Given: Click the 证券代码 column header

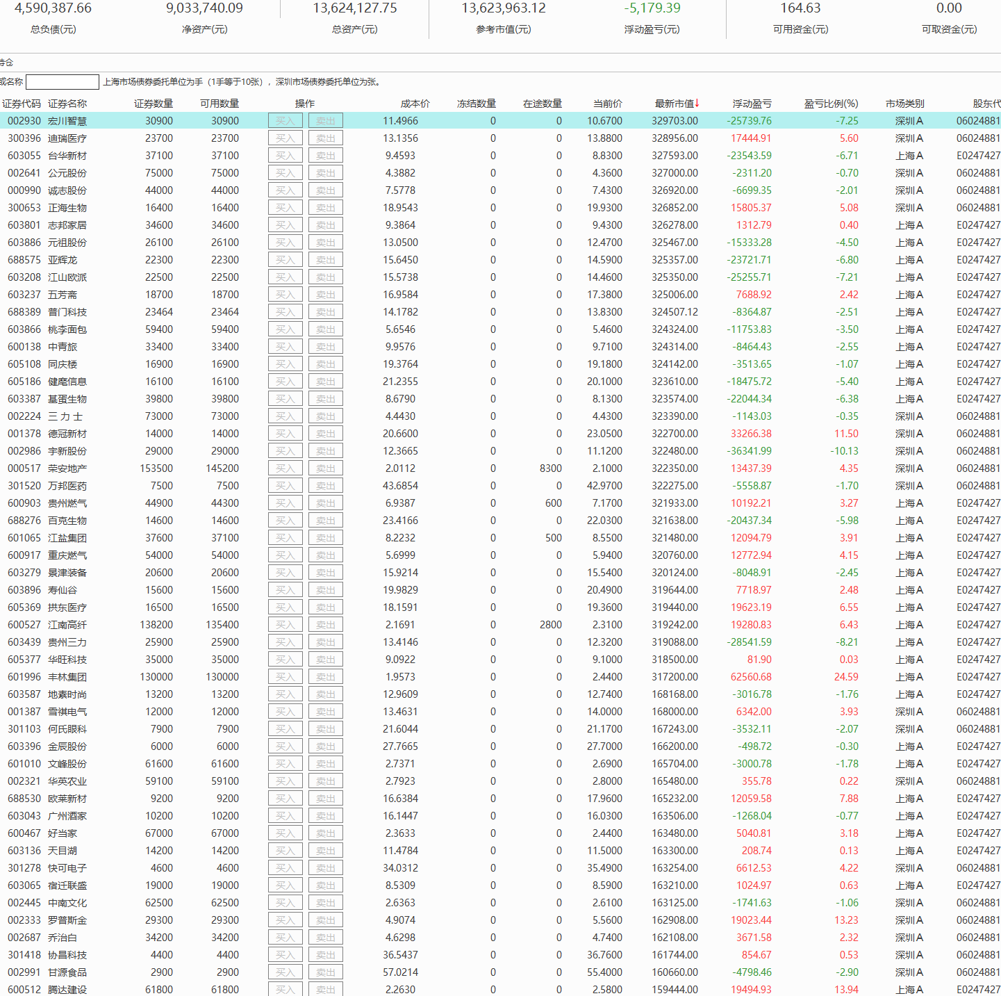Looking at the screenshot, I should (22, 104).
